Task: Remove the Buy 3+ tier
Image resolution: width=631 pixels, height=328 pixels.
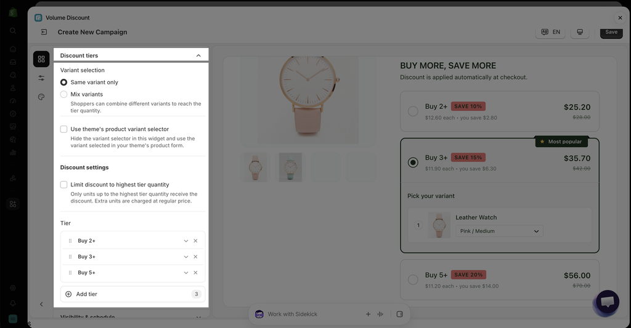Action: click(195, 257)
